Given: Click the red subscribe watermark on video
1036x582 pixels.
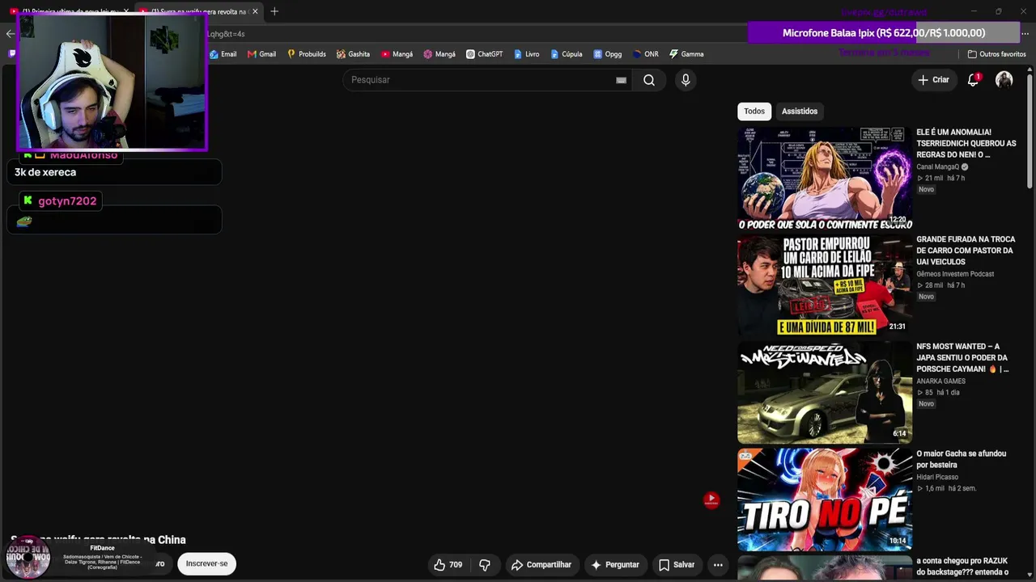Looking at the screenshot, I should point(711,500).
